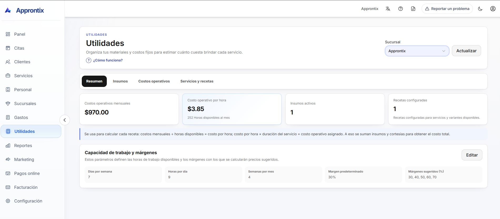
Task: Switch to the Insumos tab
Action: (x=120, y=81)
